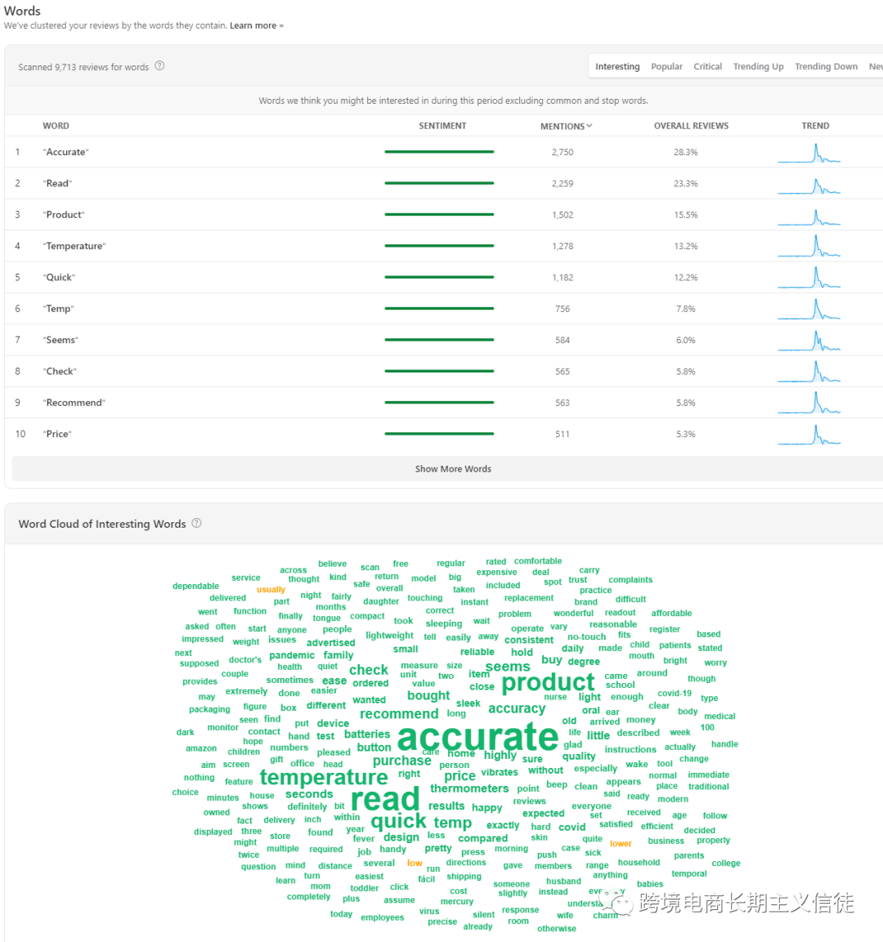
Task: Open the Learn more link
Action: [x=256, y=25]
